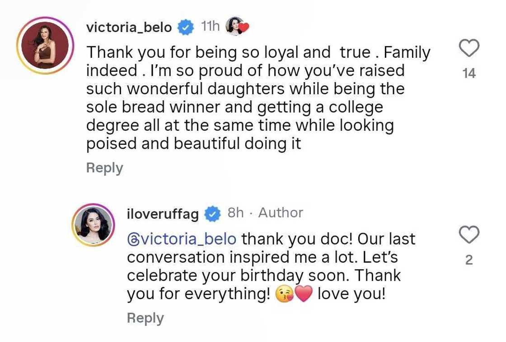The image size is (506, 342).
Task: Click the like heart on victoria_belo's comment
Action: coord(469,48)
